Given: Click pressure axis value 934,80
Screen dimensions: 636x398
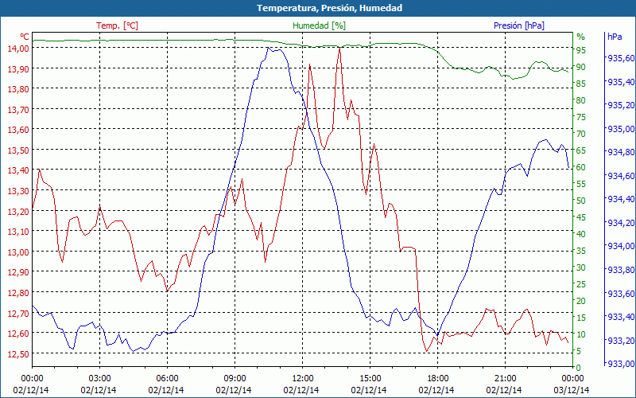Looking at the screenshot, I should (621, 152).
